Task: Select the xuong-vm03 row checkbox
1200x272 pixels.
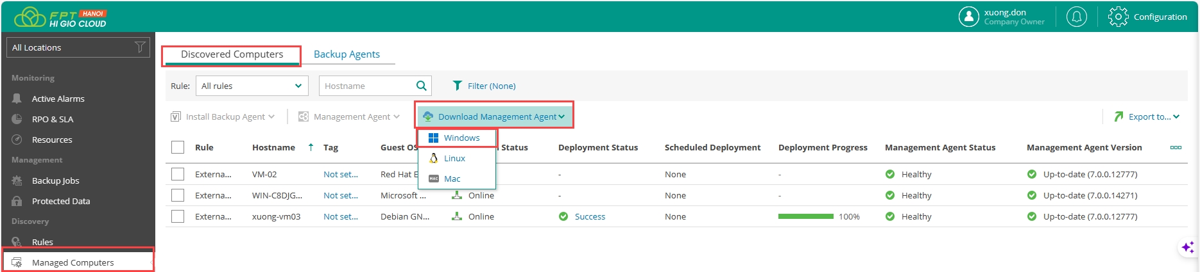Action: click(x=178, y=216)
